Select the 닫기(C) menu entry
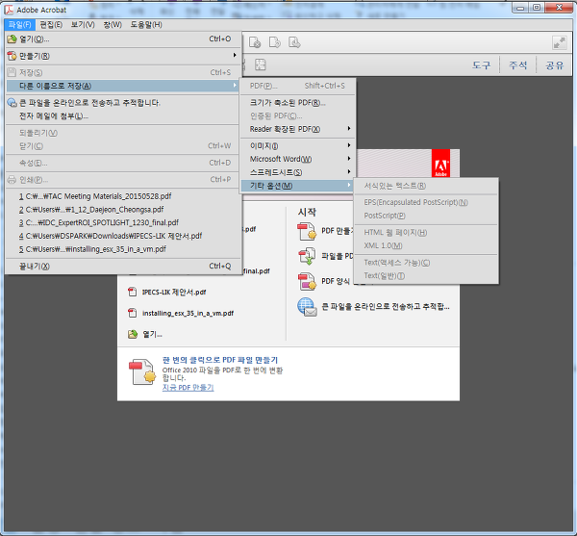 pos(123,146)
